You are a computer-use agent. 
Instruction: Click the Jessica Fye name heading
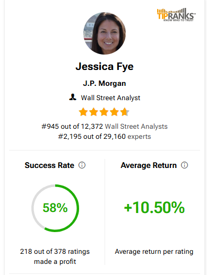(x=105, y=67)
